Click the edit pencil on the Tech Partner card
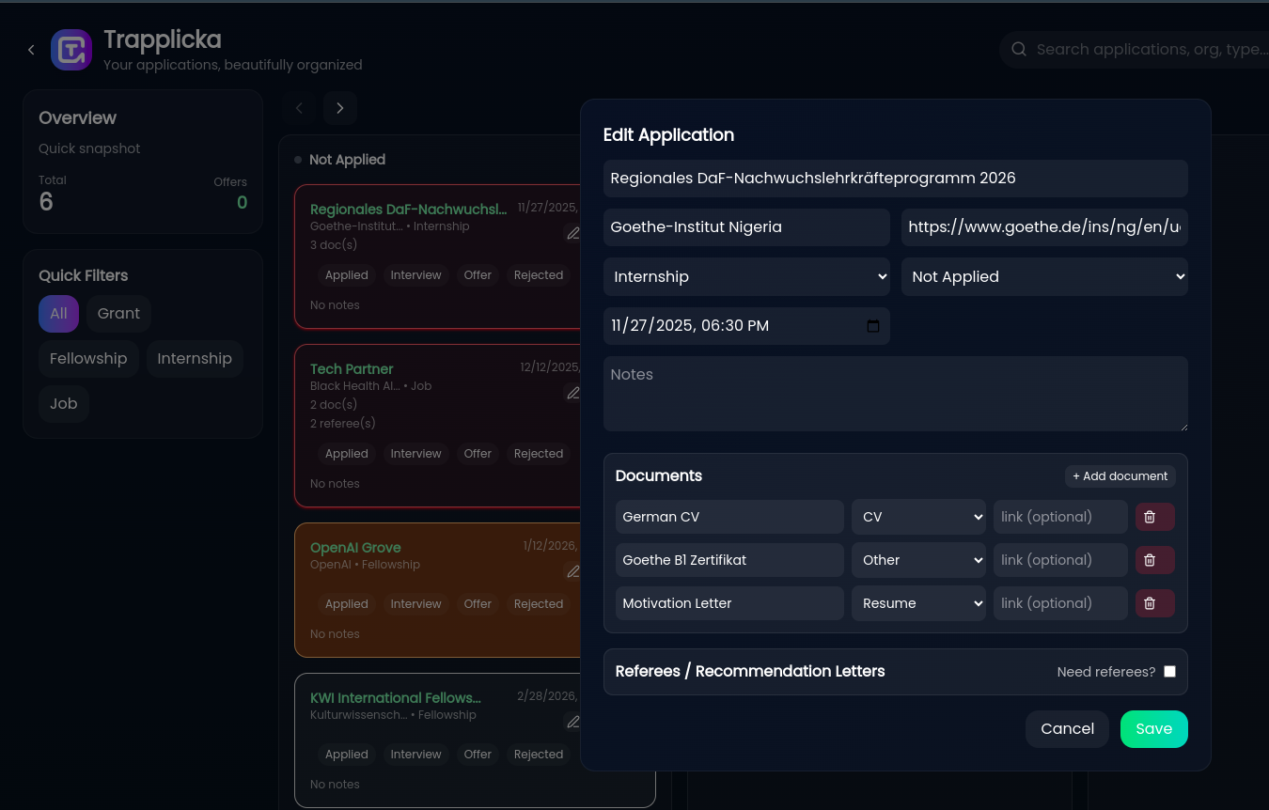This screenshot has width=1269, height=810. 573,393
